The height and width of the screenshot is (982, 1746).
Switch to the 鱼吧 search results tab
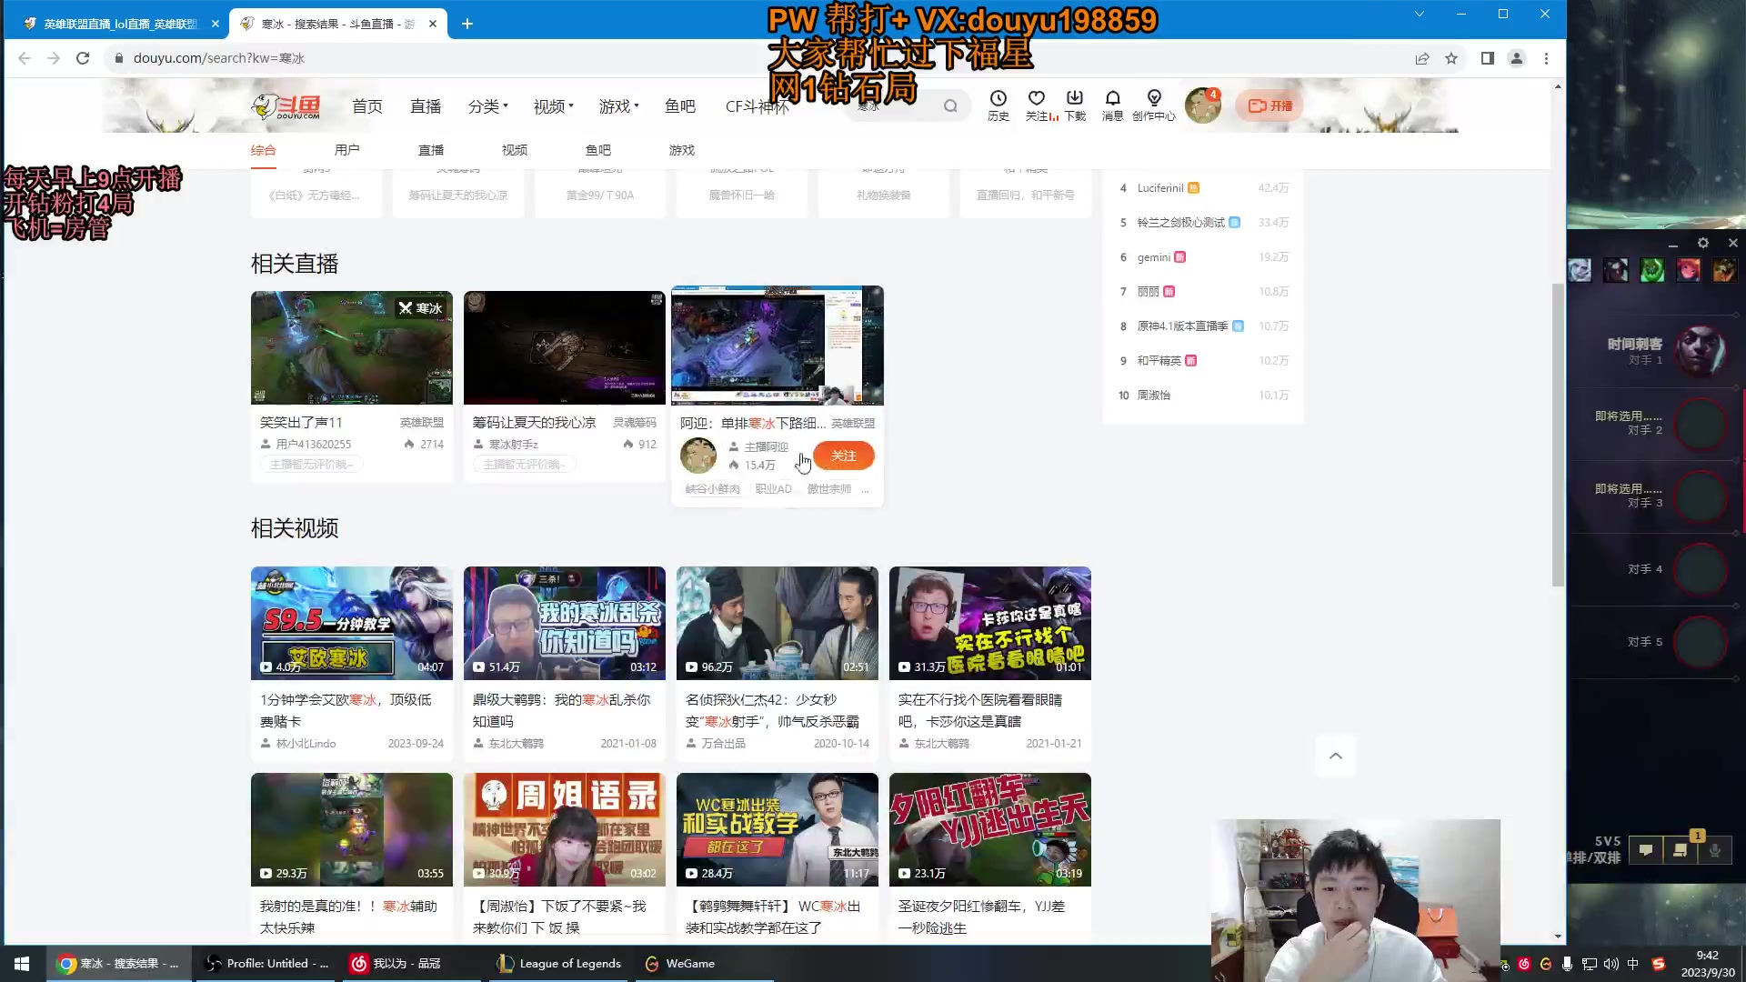click(598, 150)
